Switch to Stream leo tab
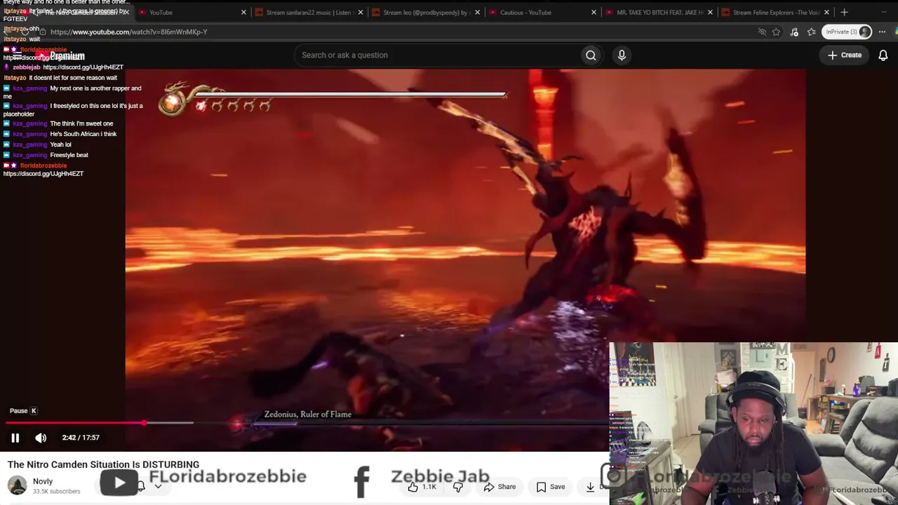 tap(426, 12)
